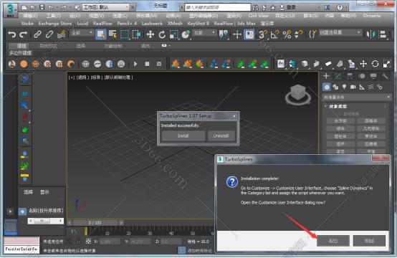Click the right decline button in the TurboSplines dialog
This screenshot has width=397, height=258.
[x=369, y=241]
